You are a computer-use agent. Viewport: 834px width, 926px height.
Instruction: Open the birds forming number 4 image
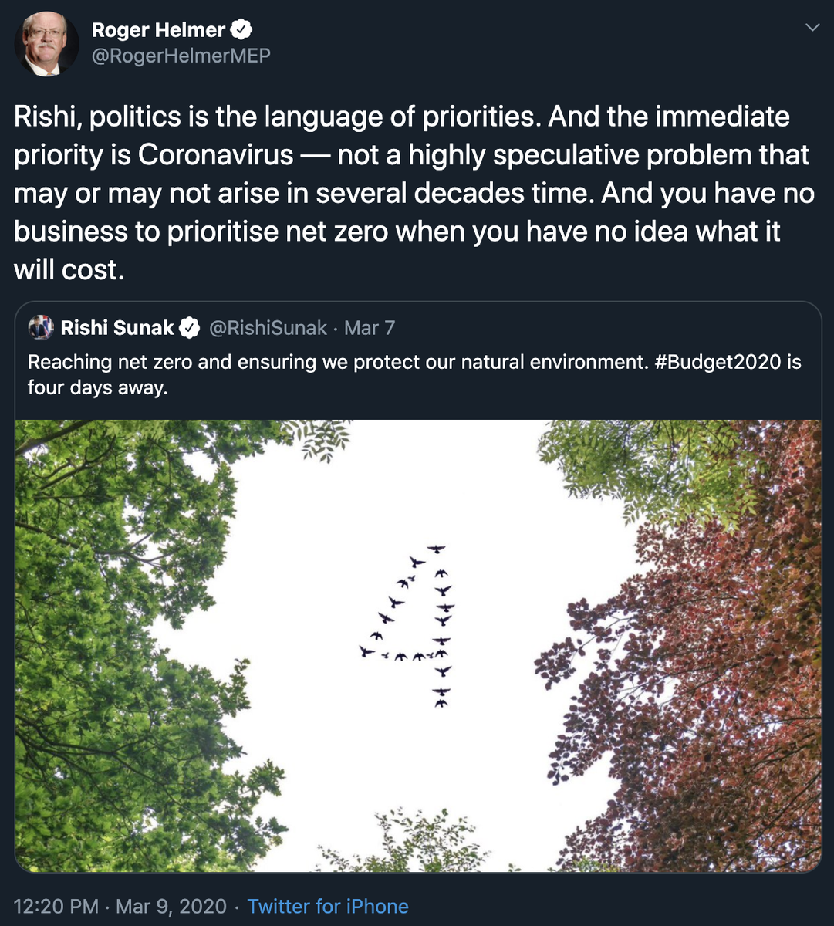417,646
